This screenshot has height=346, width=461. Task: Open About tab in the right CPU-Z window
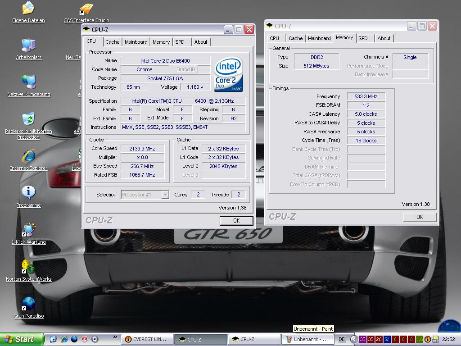384,38
